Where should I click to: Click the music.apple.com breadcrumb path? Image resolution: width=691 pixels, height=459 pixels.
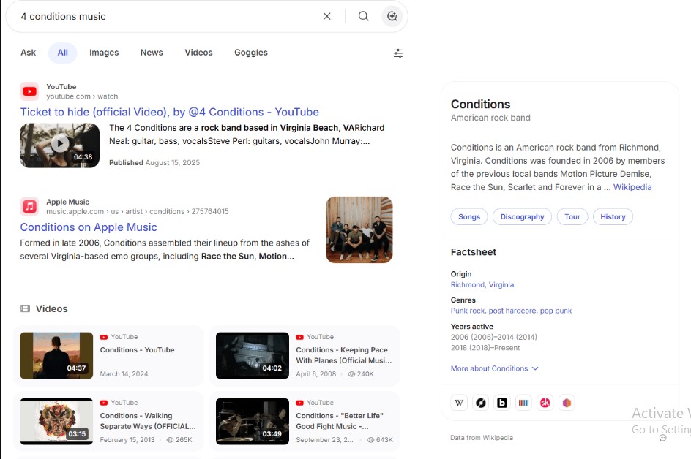[x=138, y=212]
